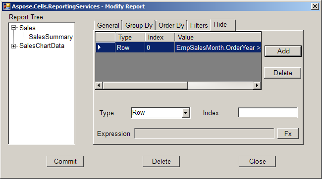The height and width of the screenshot is (179, 322).
Task: Open the Type dropdown showing Row
Action: 185,113
